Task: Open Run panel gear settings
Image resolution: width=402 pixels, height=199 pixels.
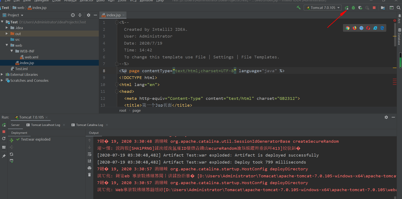Action: click(x=386, y=117)
